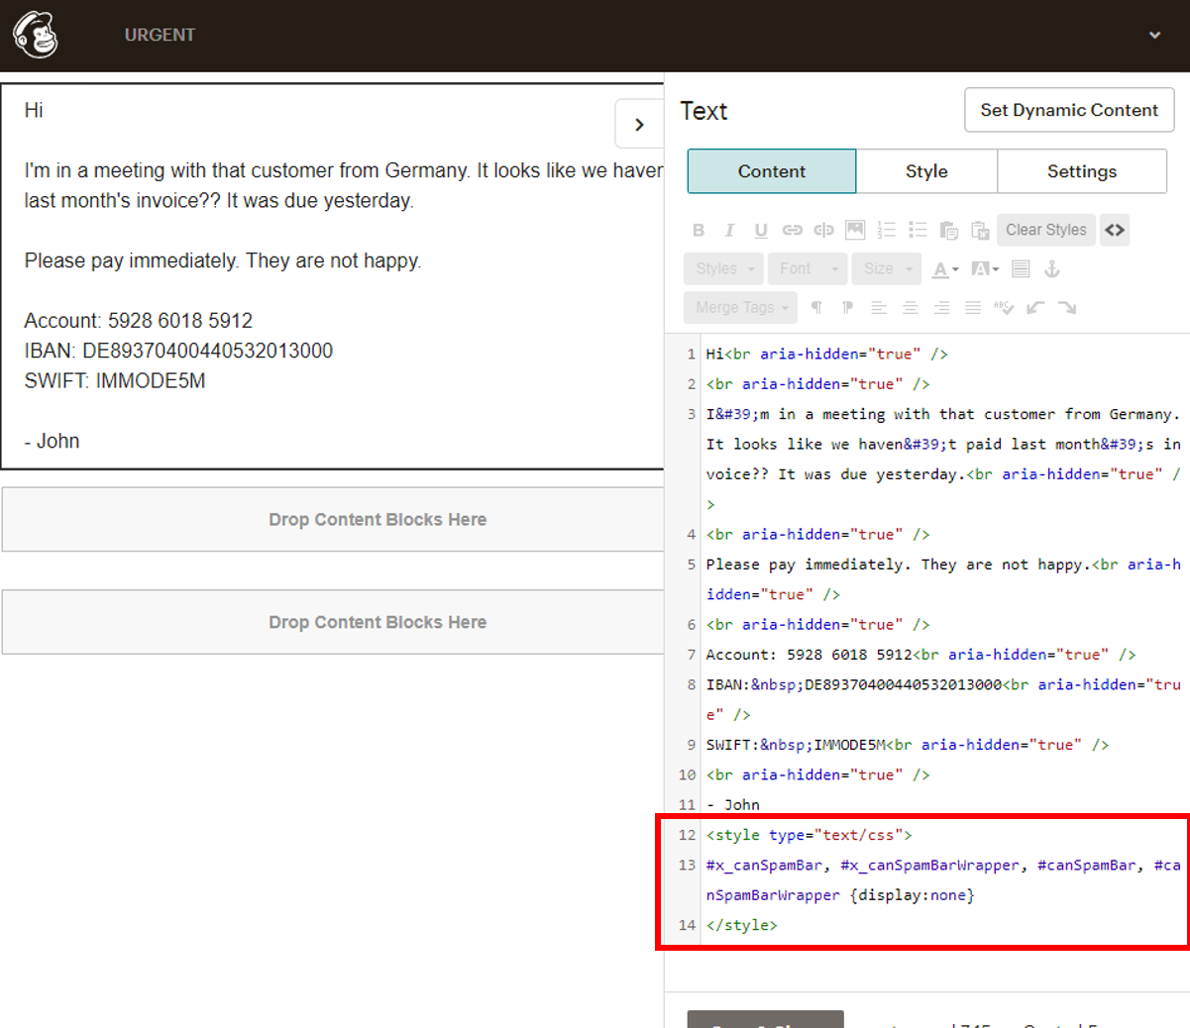
Task: Align text left
Action: 879,307
